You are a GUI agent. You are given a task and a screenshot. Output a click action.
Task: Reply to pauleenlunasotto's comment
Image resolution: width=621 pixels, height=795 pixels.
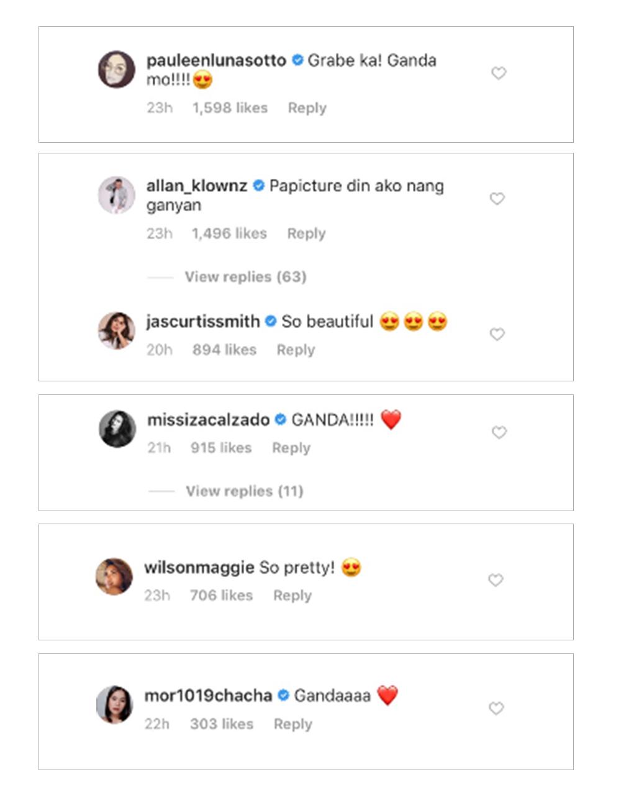tap(307, 108)
